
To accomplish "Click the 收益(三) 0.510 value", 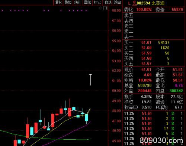I will [x=147, y=107].
